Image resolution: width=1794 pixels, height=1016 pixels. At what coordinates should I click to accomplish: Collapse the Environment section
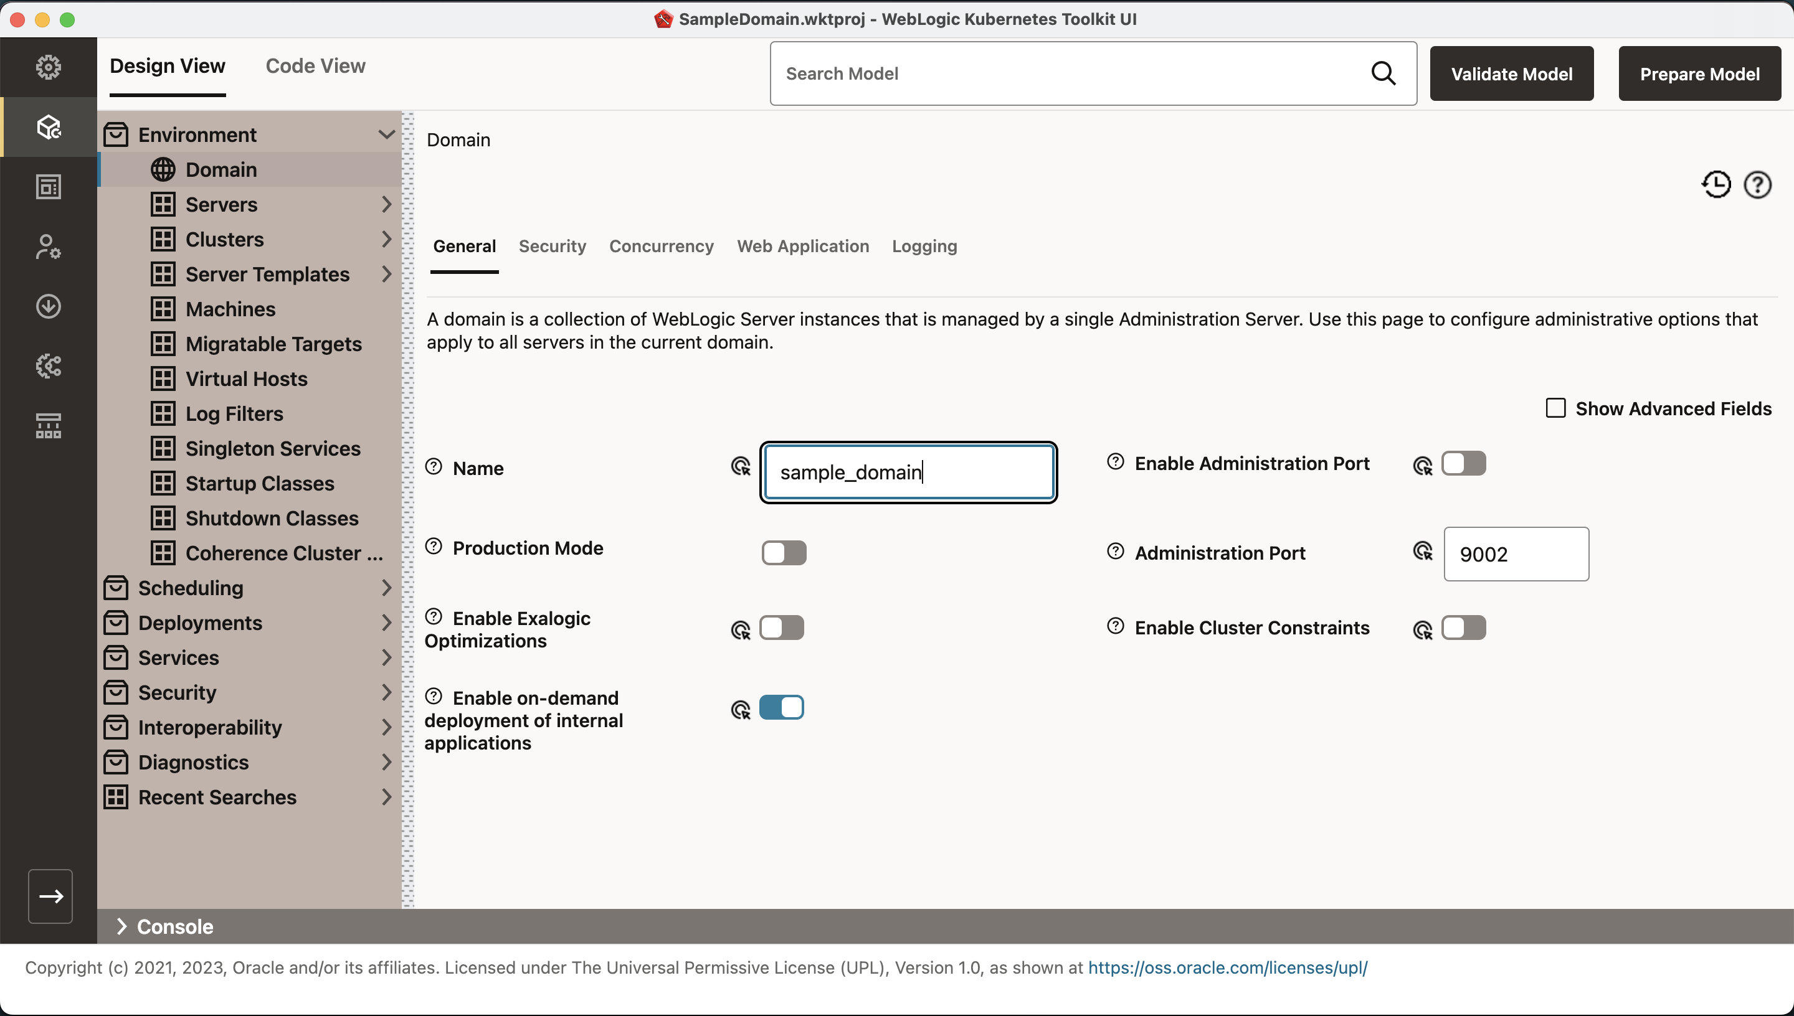[386, 134]
